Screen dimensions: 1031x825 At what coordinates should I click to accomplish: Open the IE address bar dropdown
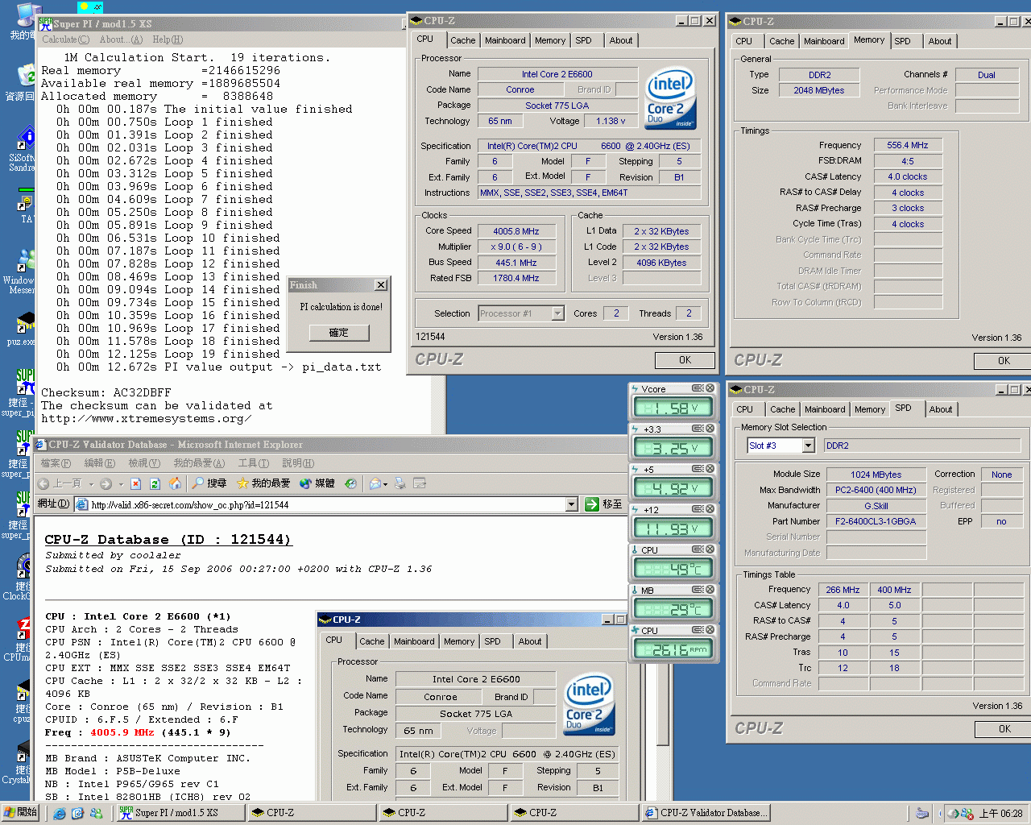click(571, 504)
